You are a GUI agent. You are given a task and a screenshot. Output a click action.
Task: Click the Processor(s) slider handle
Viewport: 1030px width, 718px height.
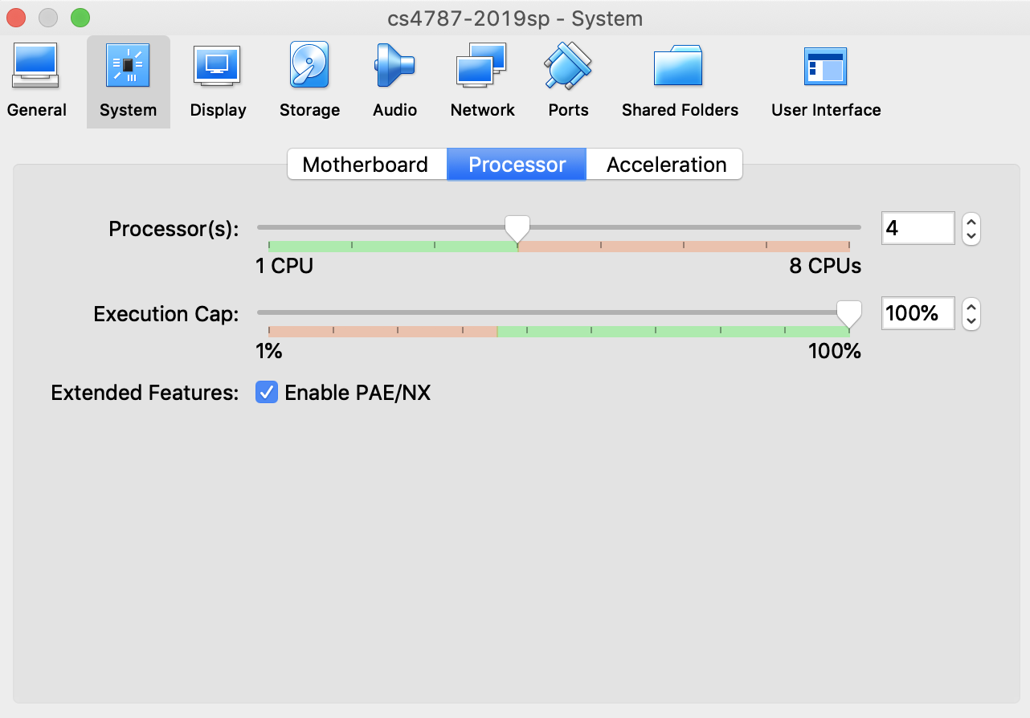tap(517, 229)
